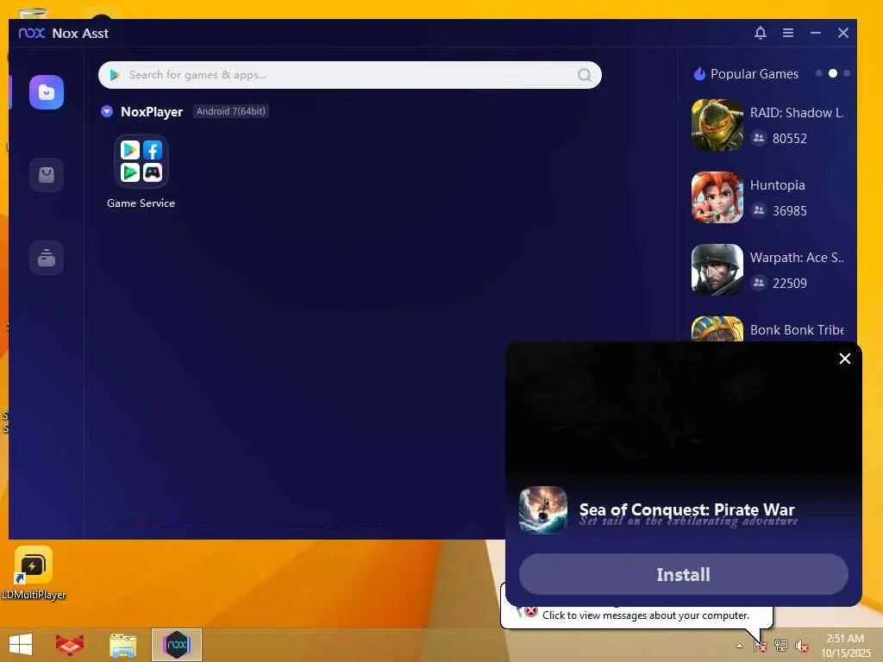Click the magnifier search icon
Viewport: 883px width, 662px height.
[x=585, y=75]
